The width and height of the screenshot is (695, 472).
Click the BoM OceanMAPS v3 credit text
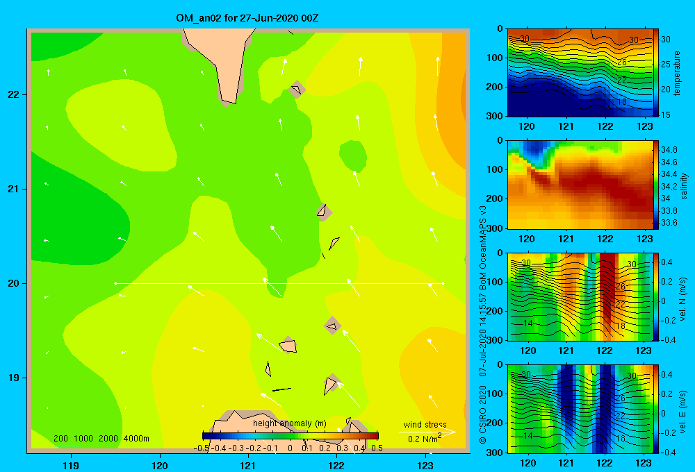pos(483,247)
